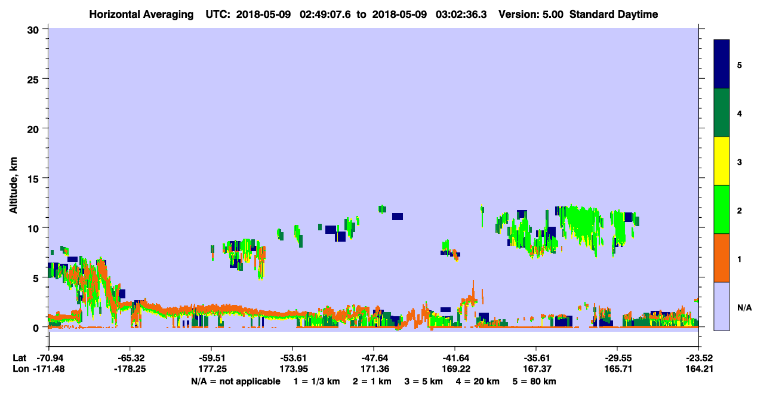The width and height of the screenshot is (776, 398).
Task: Click the latitude value -65.32
Action: (x=130, y=358)
